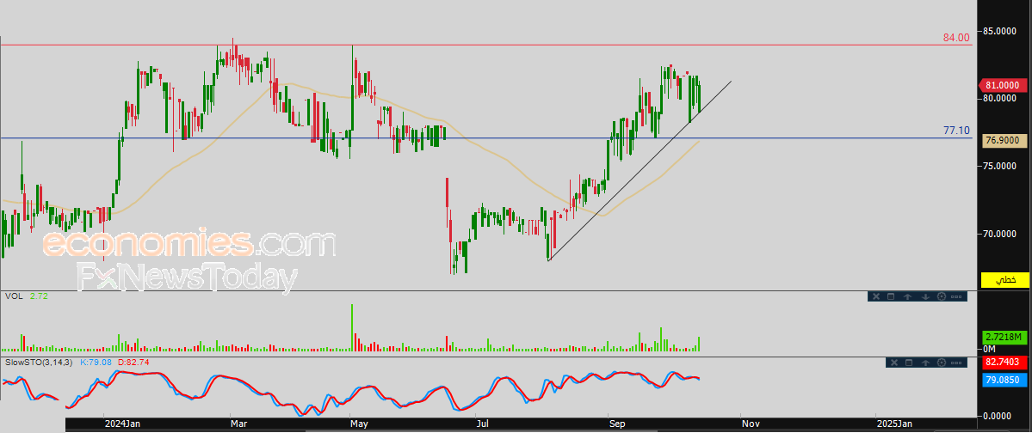
Task: Open SlowSTO panel more options menu
Action: (x=957, y=363)
